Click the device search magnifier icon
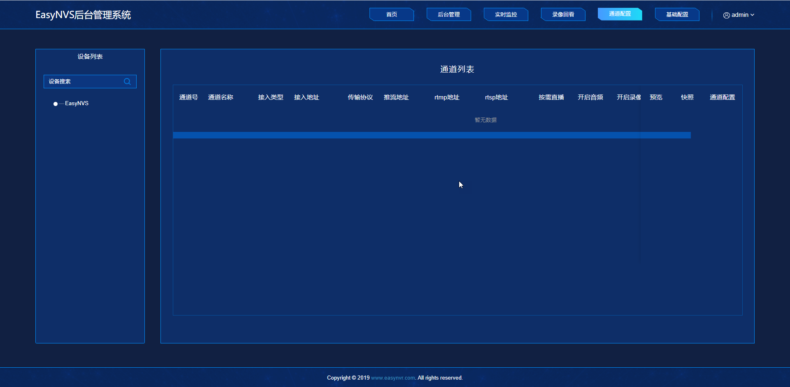The image size is (790, 387). 127,81
